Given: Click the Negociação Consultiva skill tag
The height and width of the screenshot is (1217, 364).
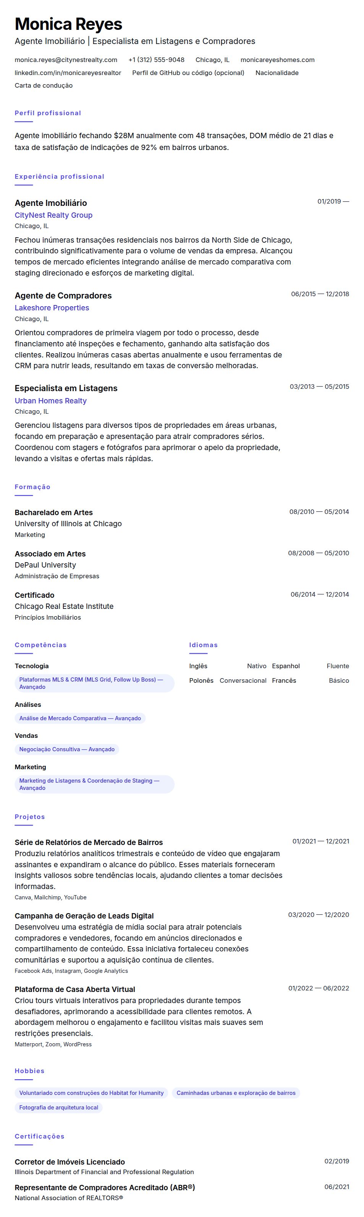Looking at the screenshot, I should [x=67, y=749].
